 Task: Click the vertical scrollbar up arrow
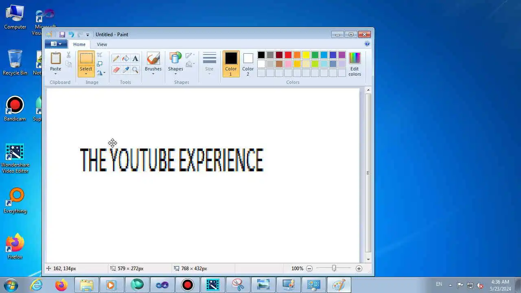[368, 90]
